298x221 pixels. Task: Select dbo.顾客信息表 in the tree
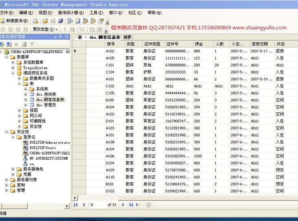(50, 99)
